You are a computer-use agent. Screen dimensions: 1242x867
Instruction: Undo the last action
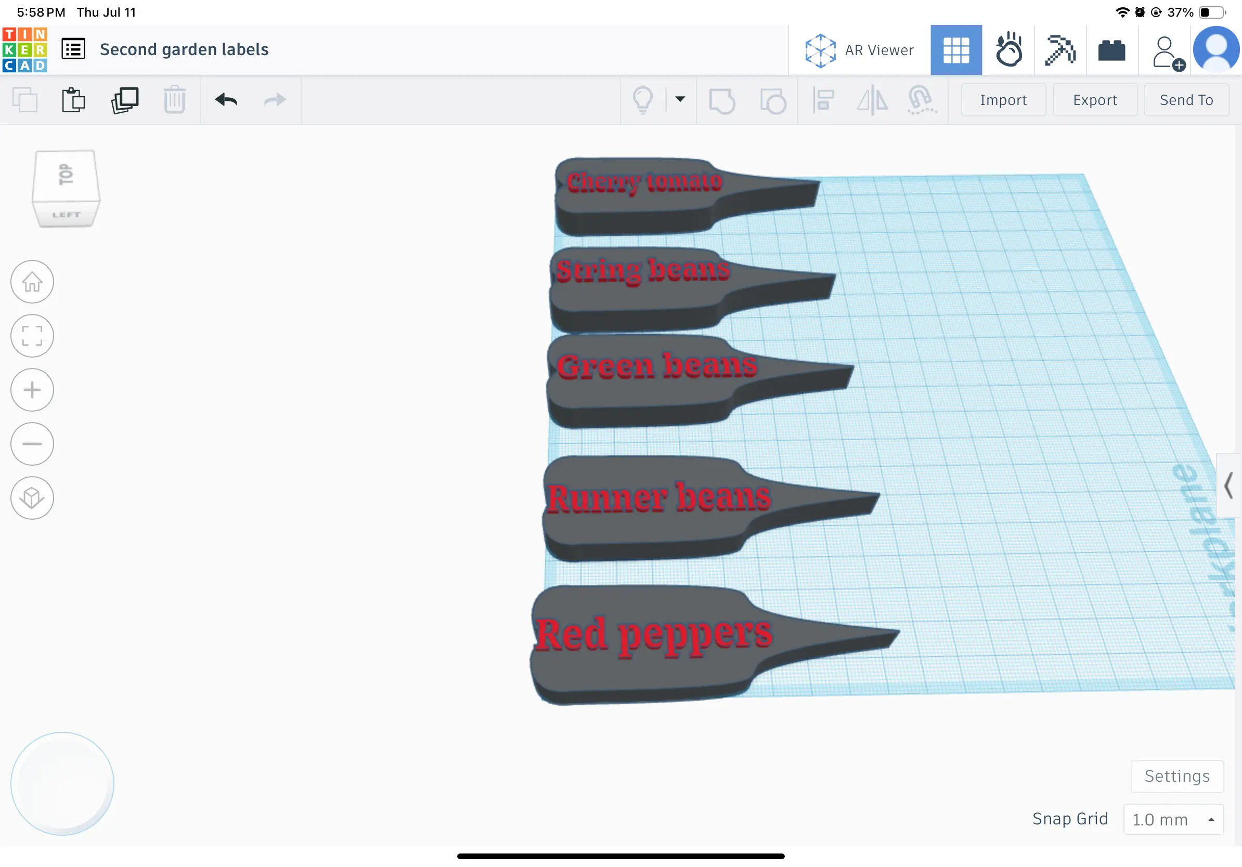(x=226, y=100)
